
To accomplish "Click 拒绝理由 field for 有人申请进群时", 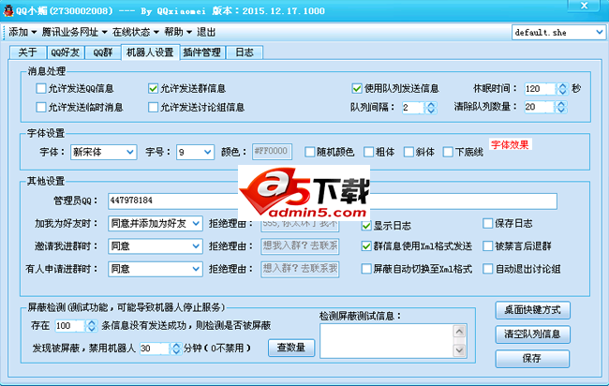I will (300, 269).
